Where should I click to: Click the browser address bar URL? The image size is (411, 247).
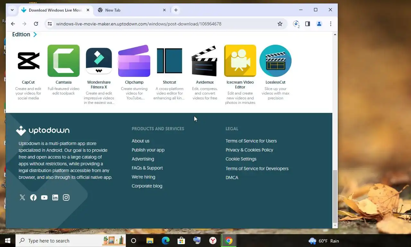[139, 24]
